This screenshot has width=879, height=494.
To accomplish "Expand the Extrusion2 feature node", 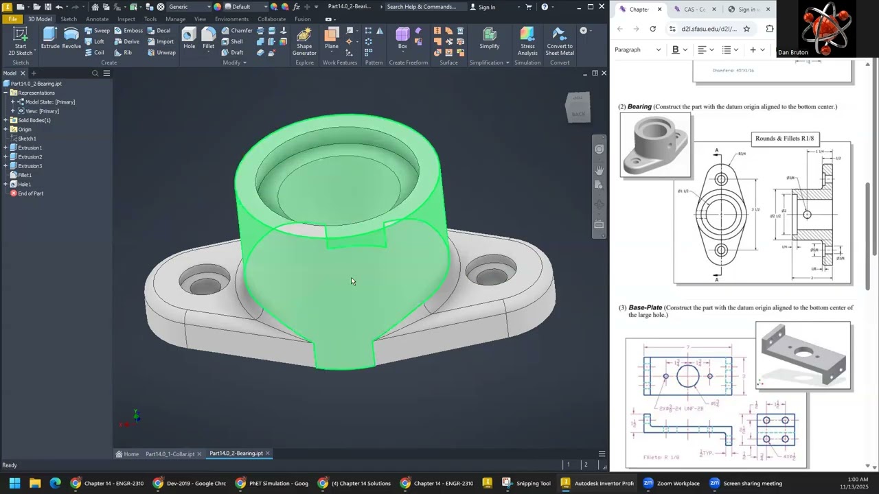I will (x=5, y=157).
